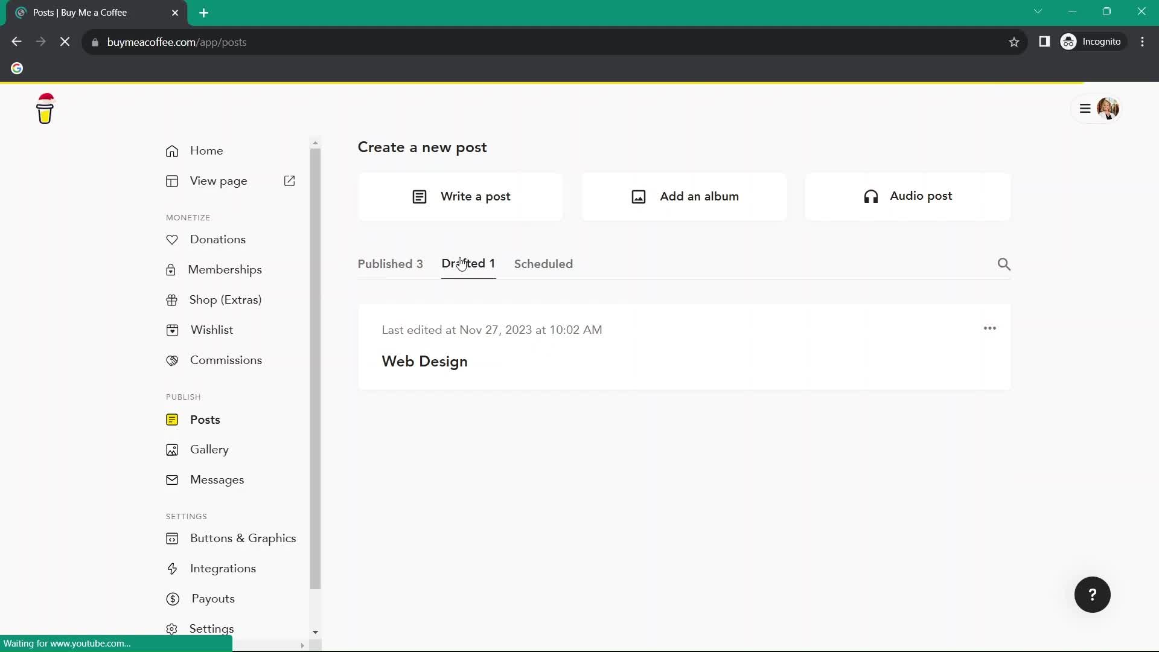
Task: Click the View page link
Action: tap(219, 182)
